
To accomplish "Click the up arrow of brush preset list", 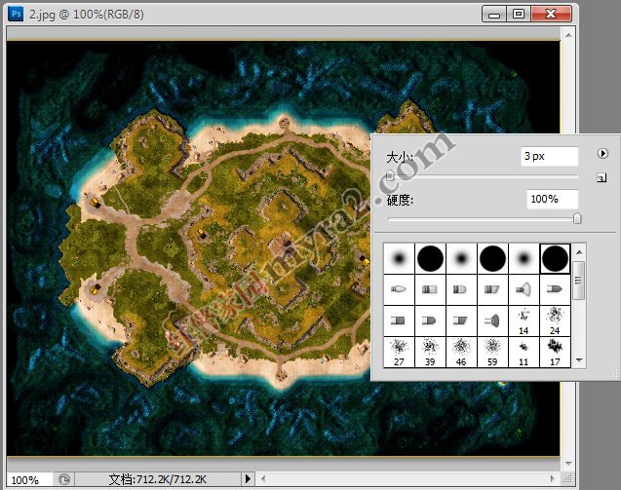I will pyautogui.click(x=579, y=252).
